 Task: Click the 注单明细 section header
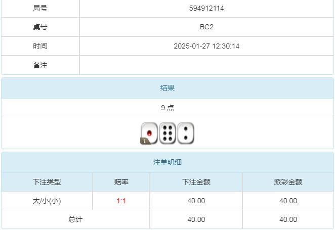(x=167, y=163)
